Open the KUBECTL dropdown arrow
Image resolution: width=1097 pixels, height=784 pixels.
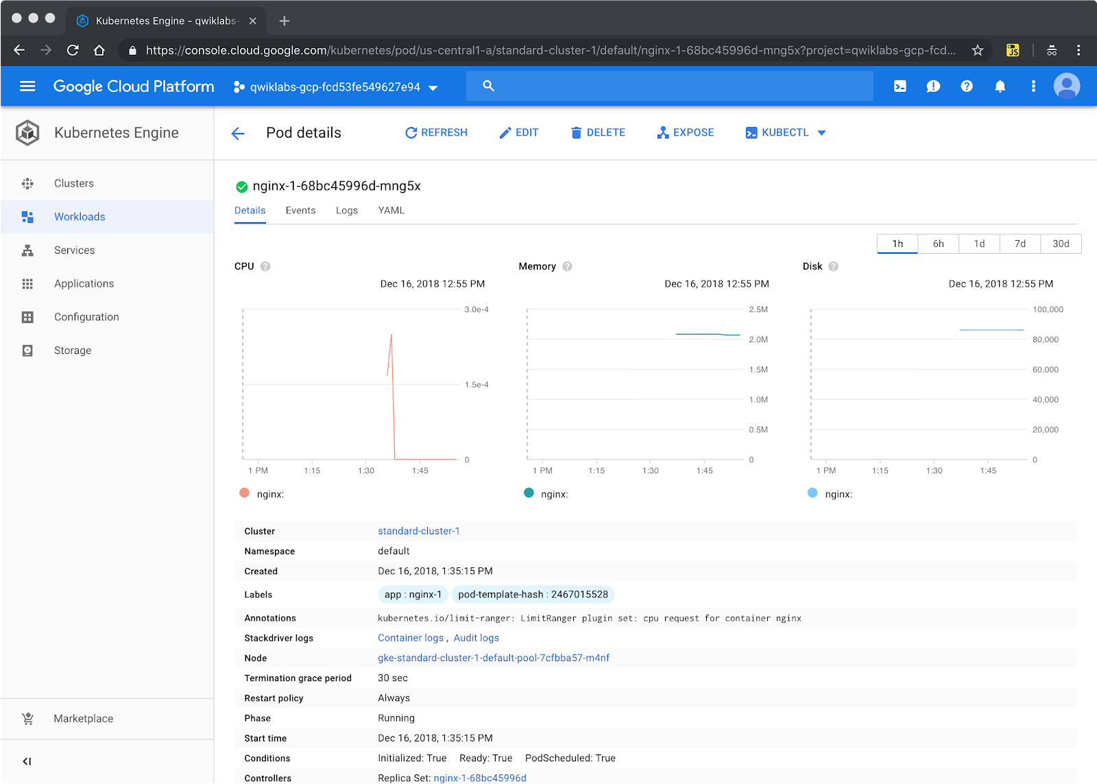[822, 133]
